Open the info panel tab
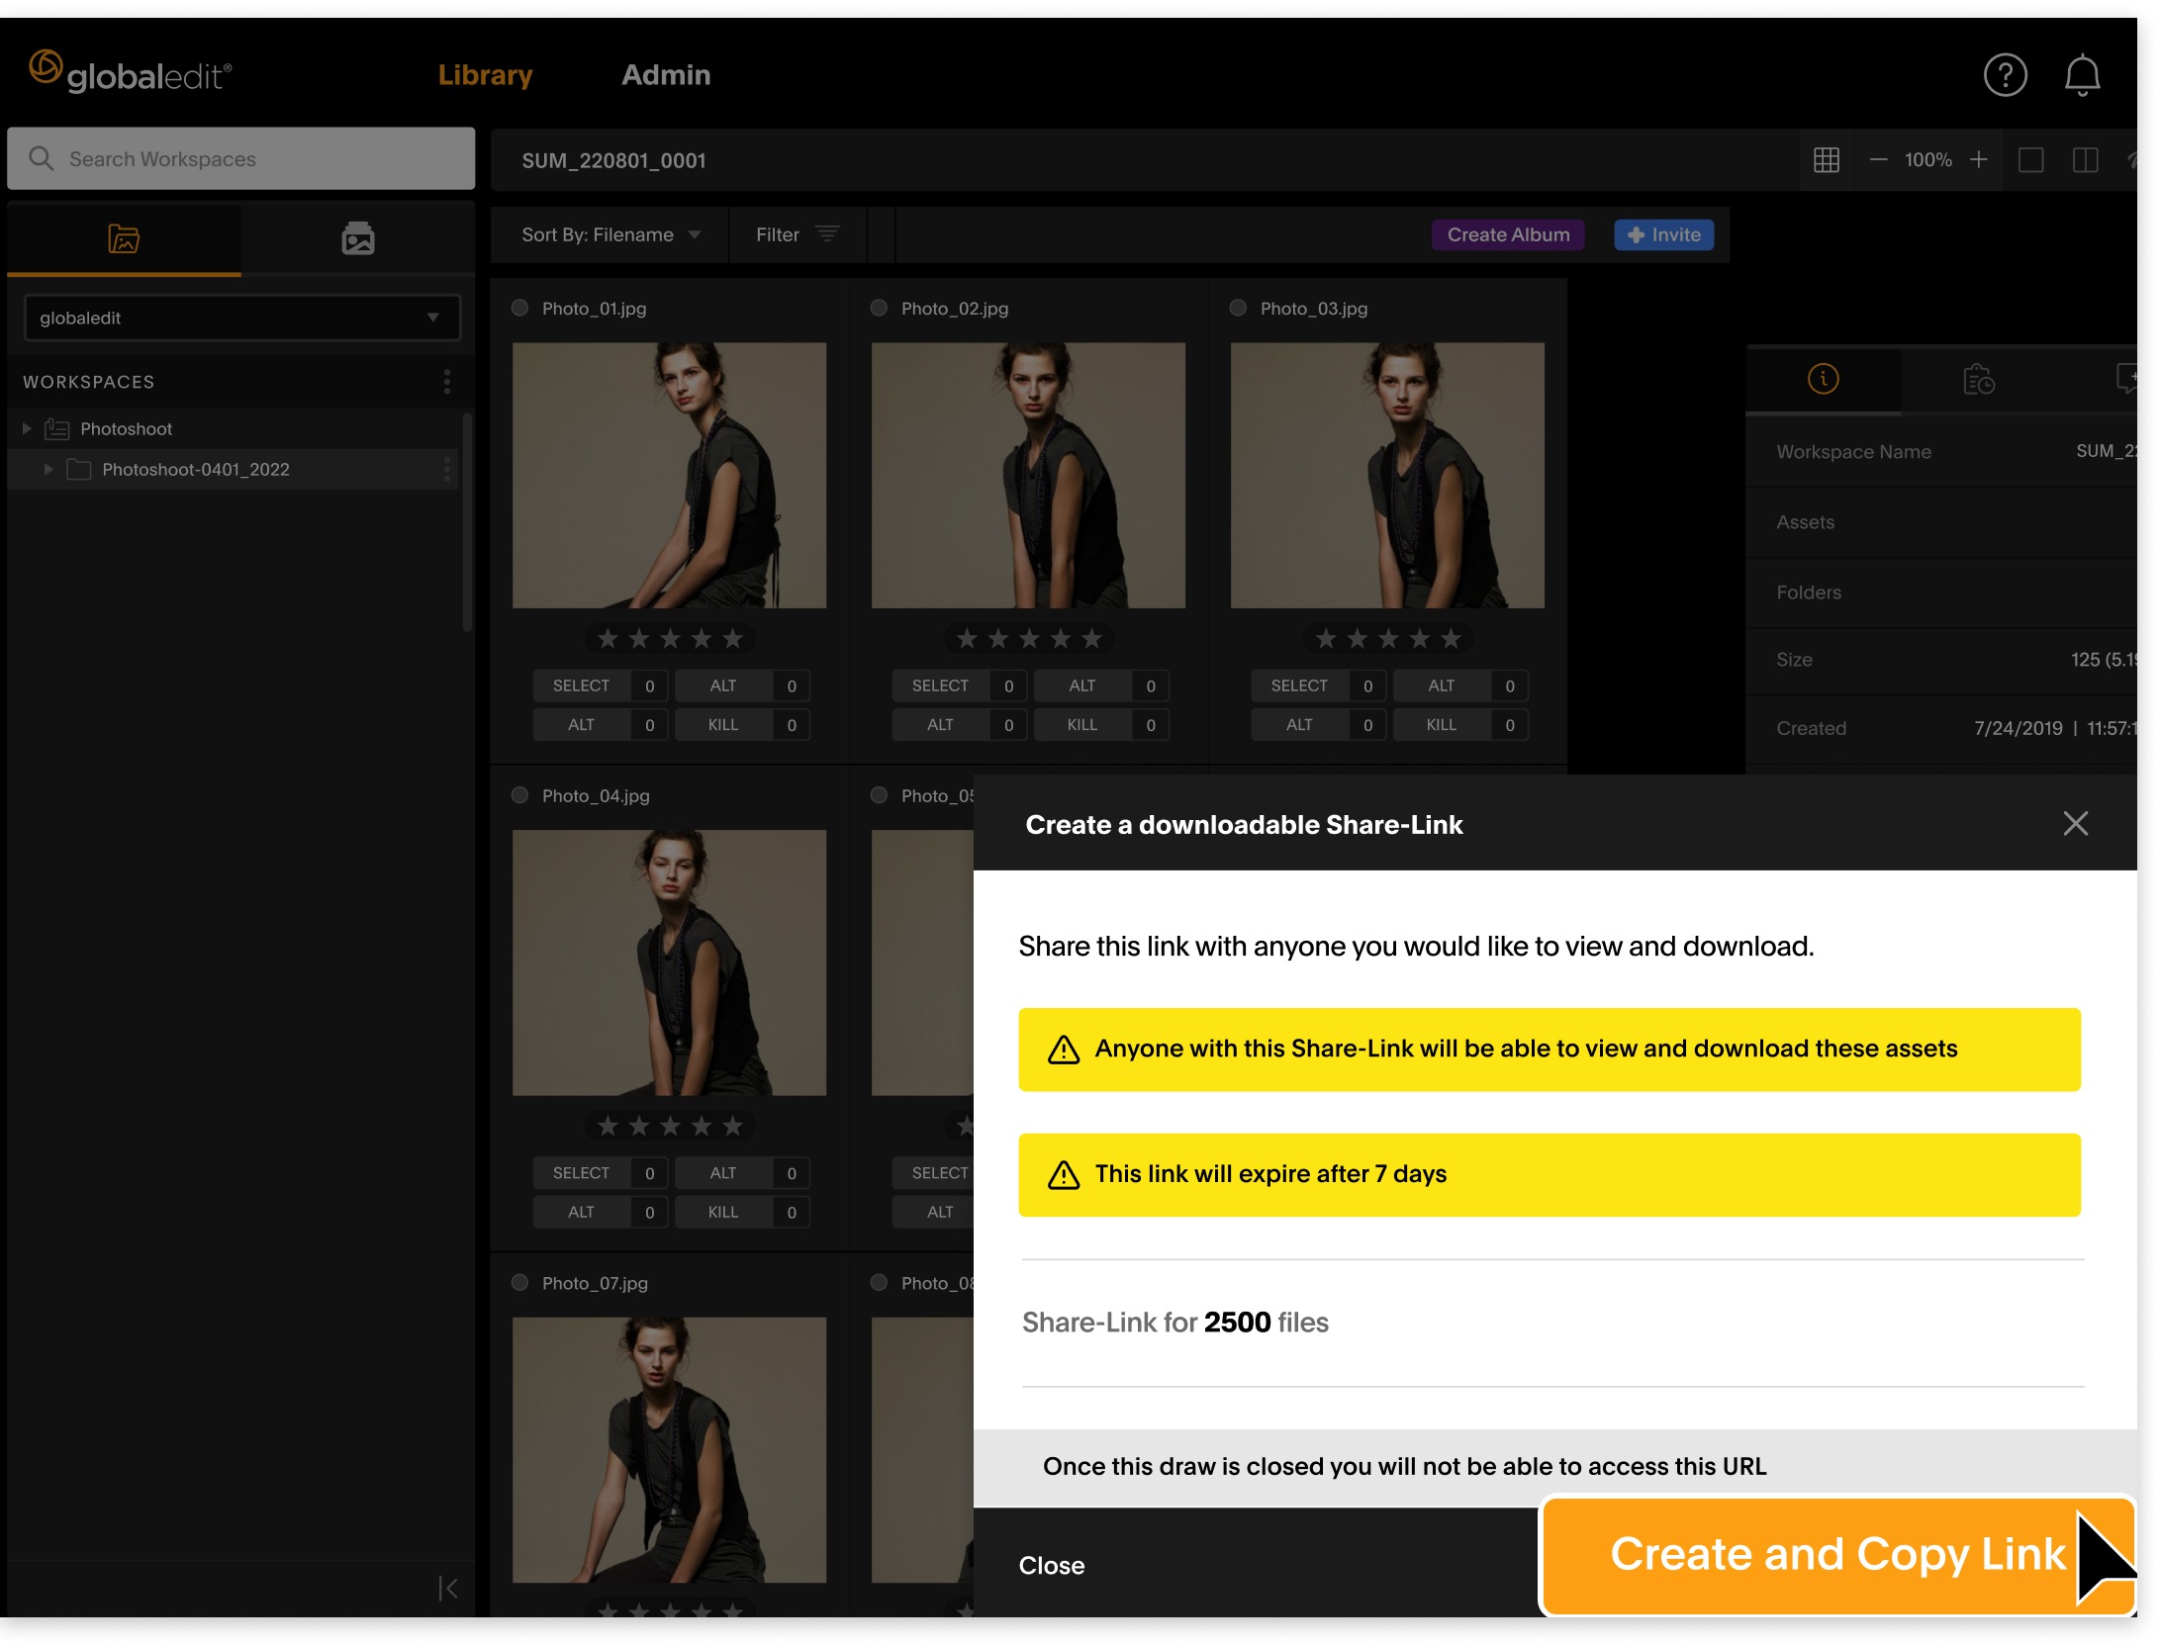 1823,379
